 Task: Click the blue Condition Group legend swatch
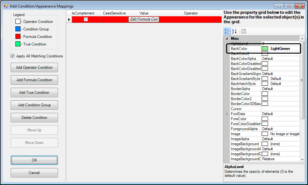coord(18,29)
